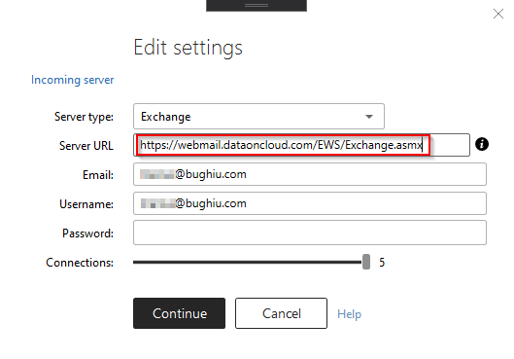Image resolution: width=514 pixels, height=359 pixels.
Task: Open the Help link
Action: tap(349, 314)
